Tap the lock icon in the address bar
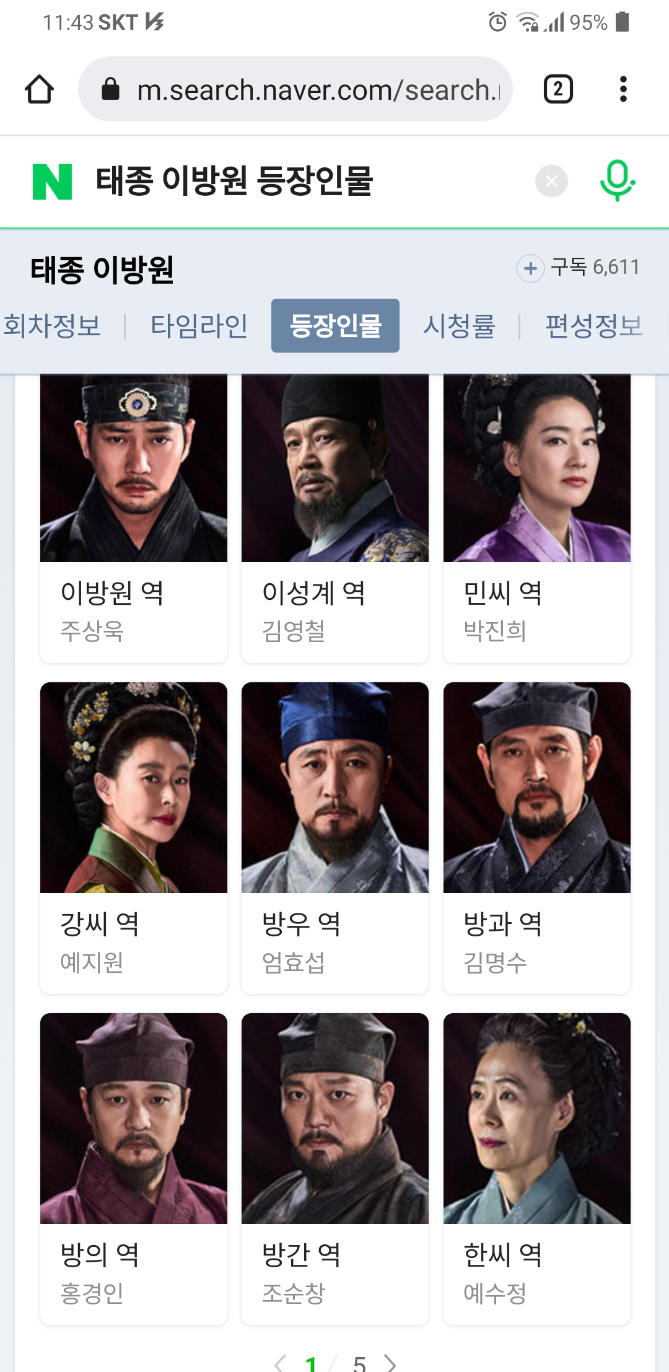The width and height of the screenshot is (669, 1372). pyautogui.click(x=110, y=89)
